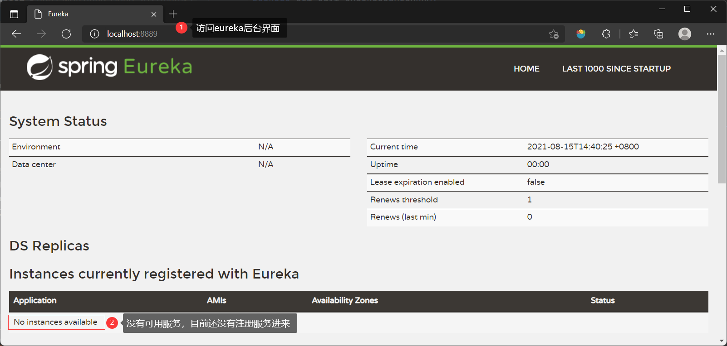This screenshot has width=727, height=346.
Task: Click 'Renews (last min)' label
Action: (403, 217)
